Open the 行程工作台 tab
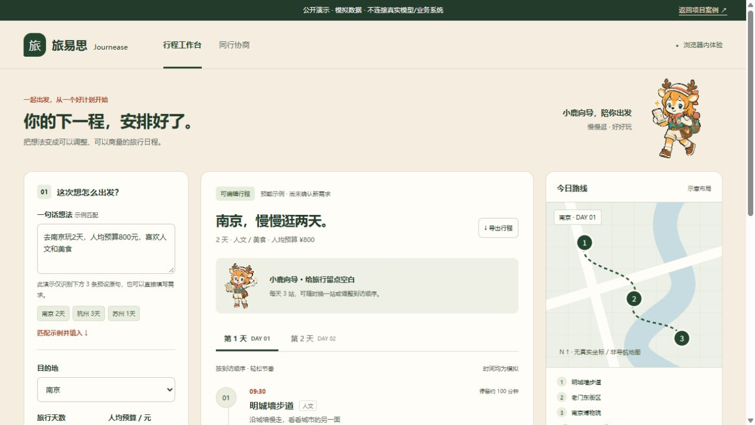755x425 pixels. (x=182, y=45)
